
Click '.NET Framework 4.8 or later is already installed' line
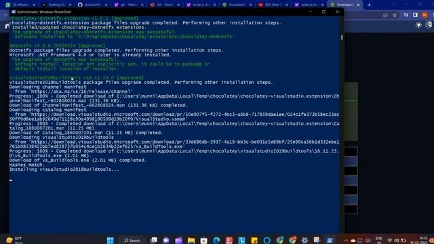pyautogui.click(x=90, y=55)
